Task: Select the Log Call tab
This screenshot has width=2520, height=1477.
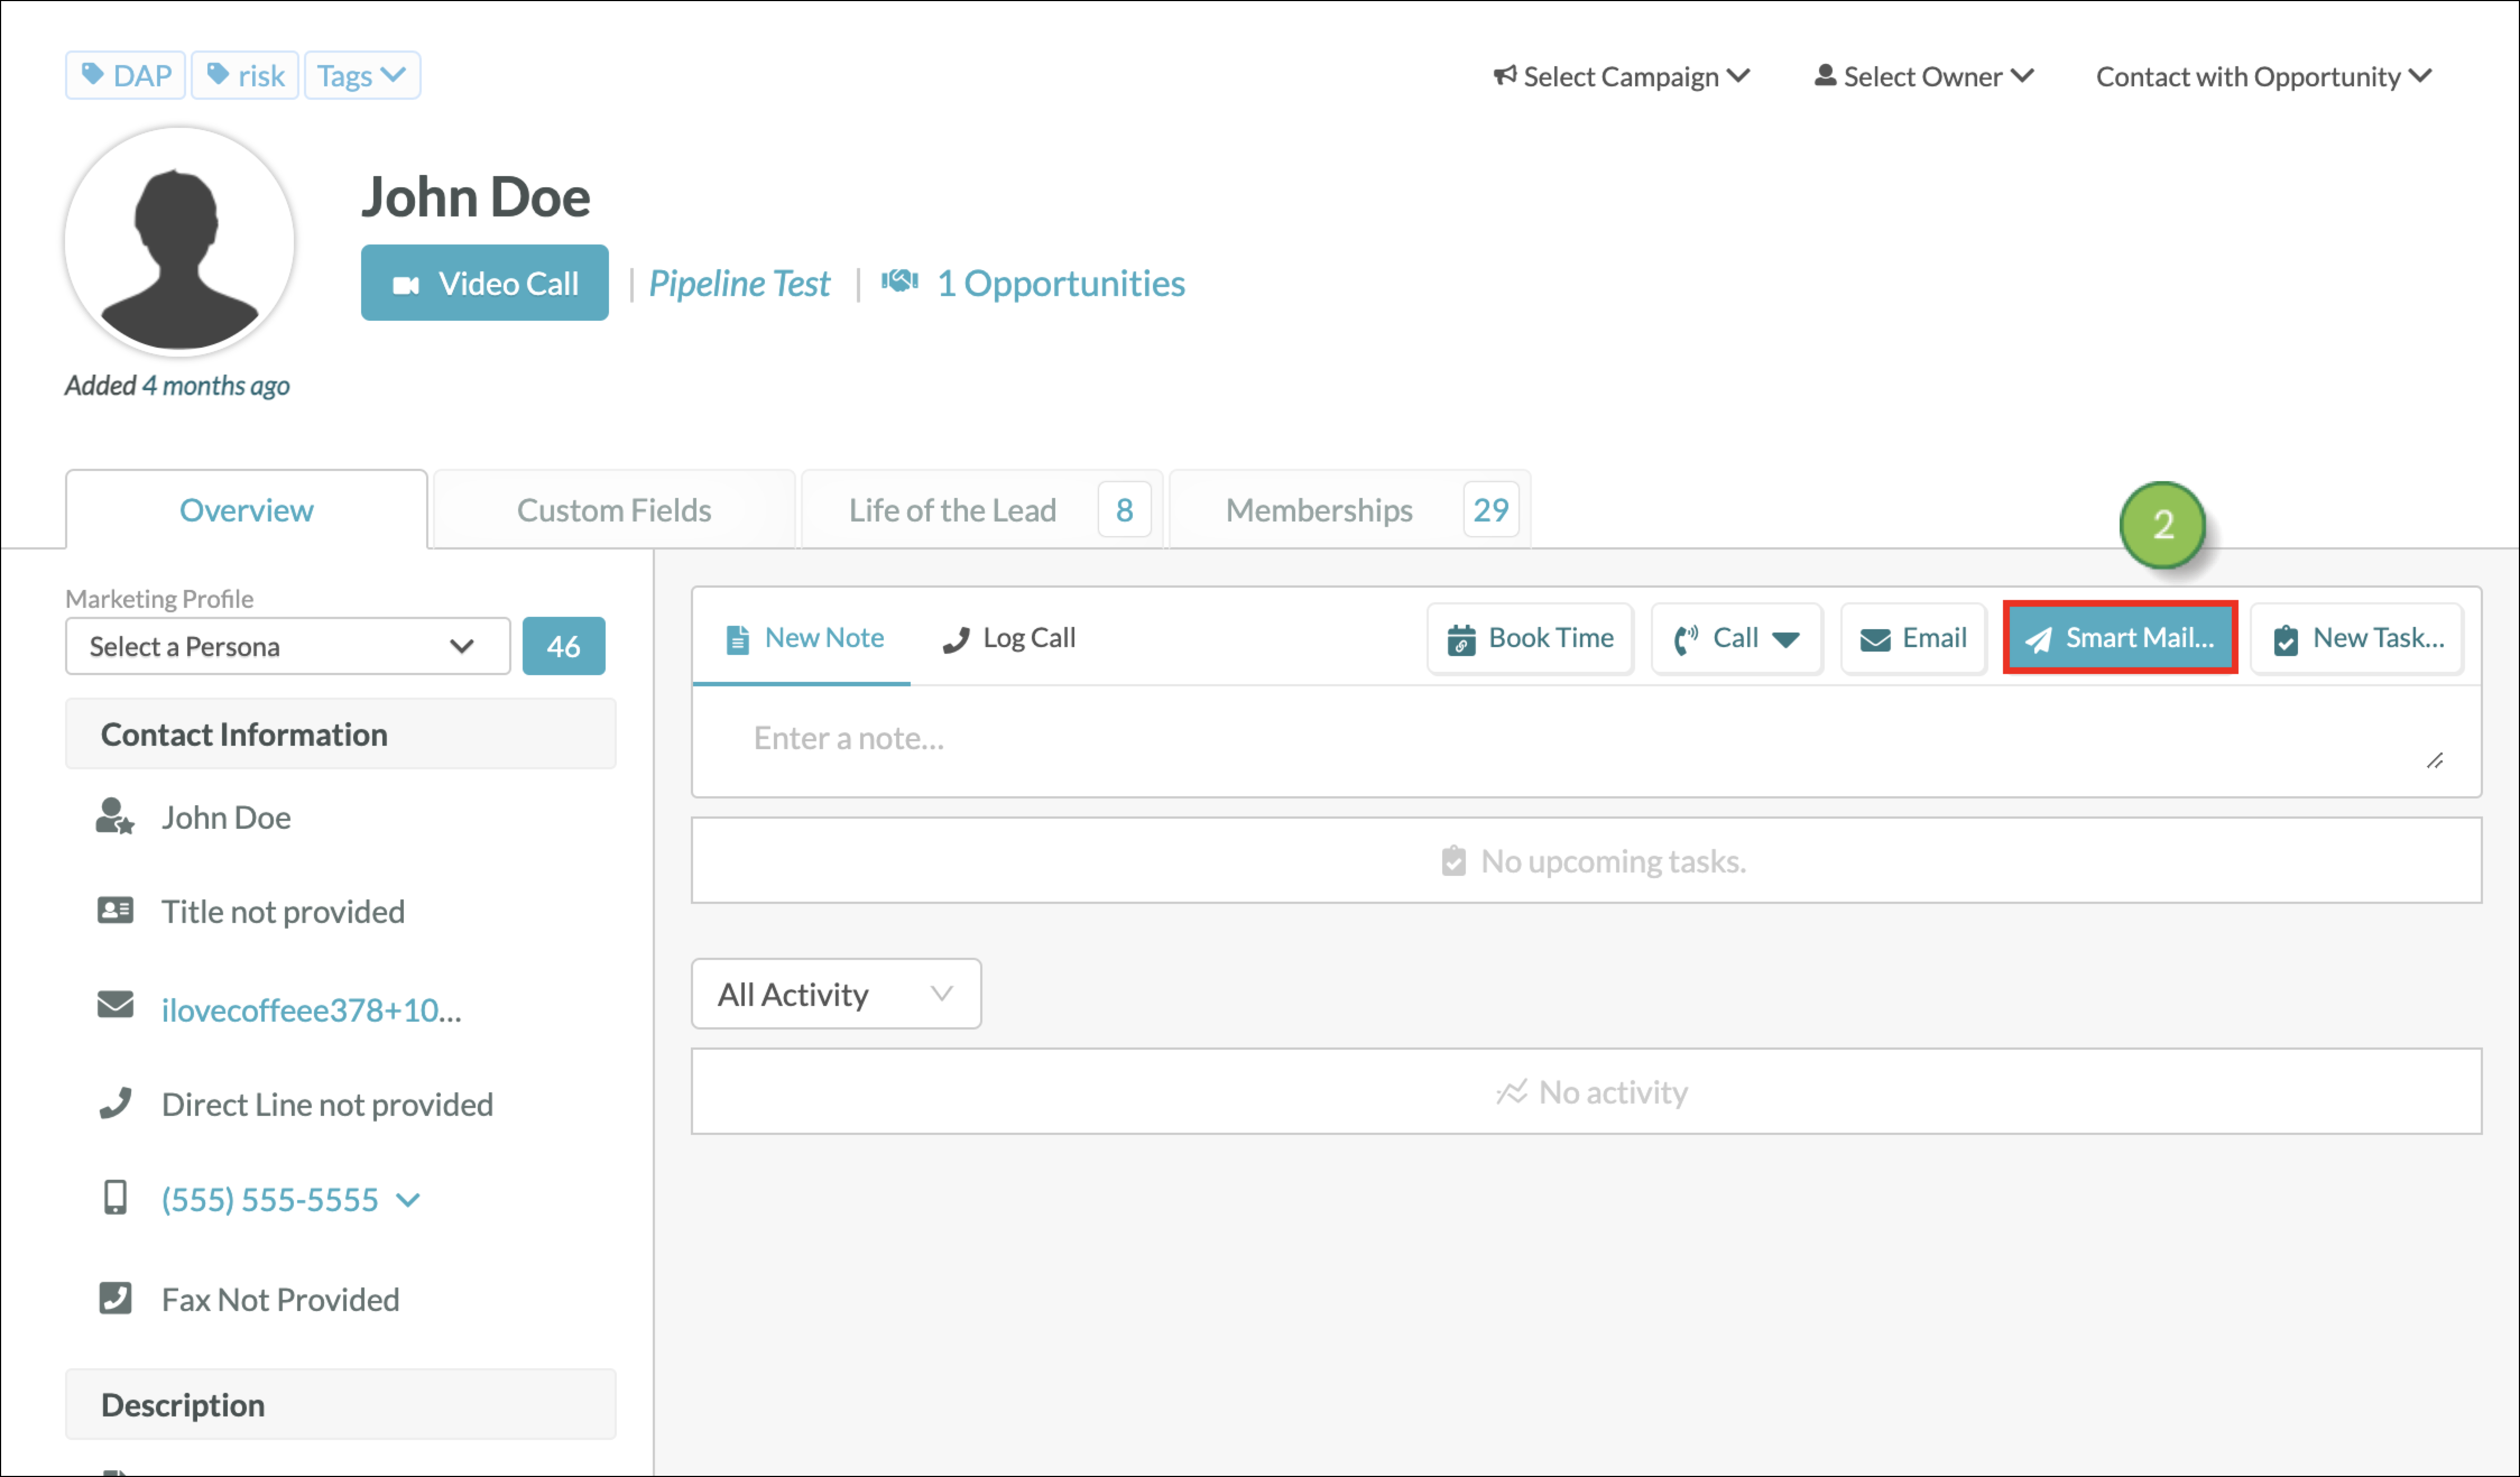Action: pyautogui.click(x=1009, y=638)
